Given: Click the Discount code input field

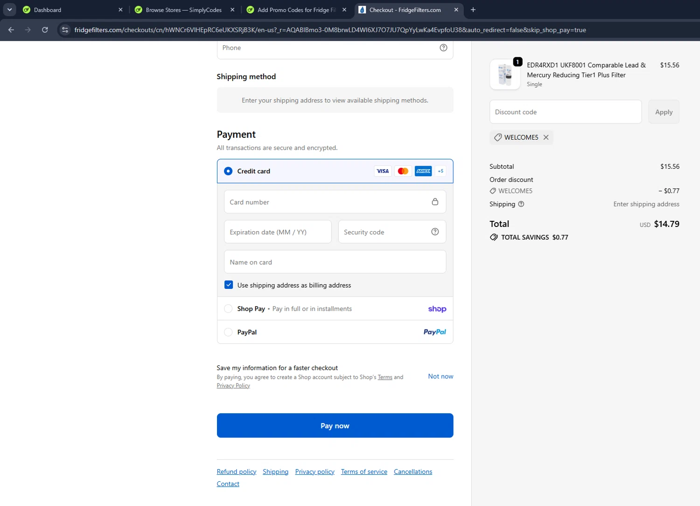Looking at the screenshot, I should (x=566, y=112).
